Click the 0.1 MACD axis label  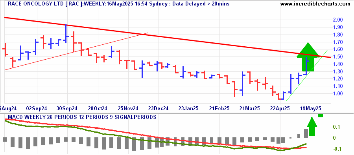[336, 127]
